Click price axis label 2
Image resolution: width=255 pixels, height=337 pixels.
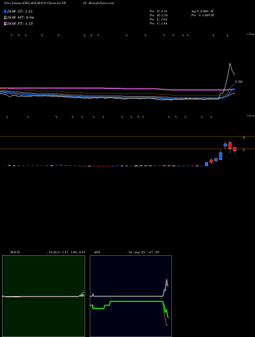tap(244, 150)
